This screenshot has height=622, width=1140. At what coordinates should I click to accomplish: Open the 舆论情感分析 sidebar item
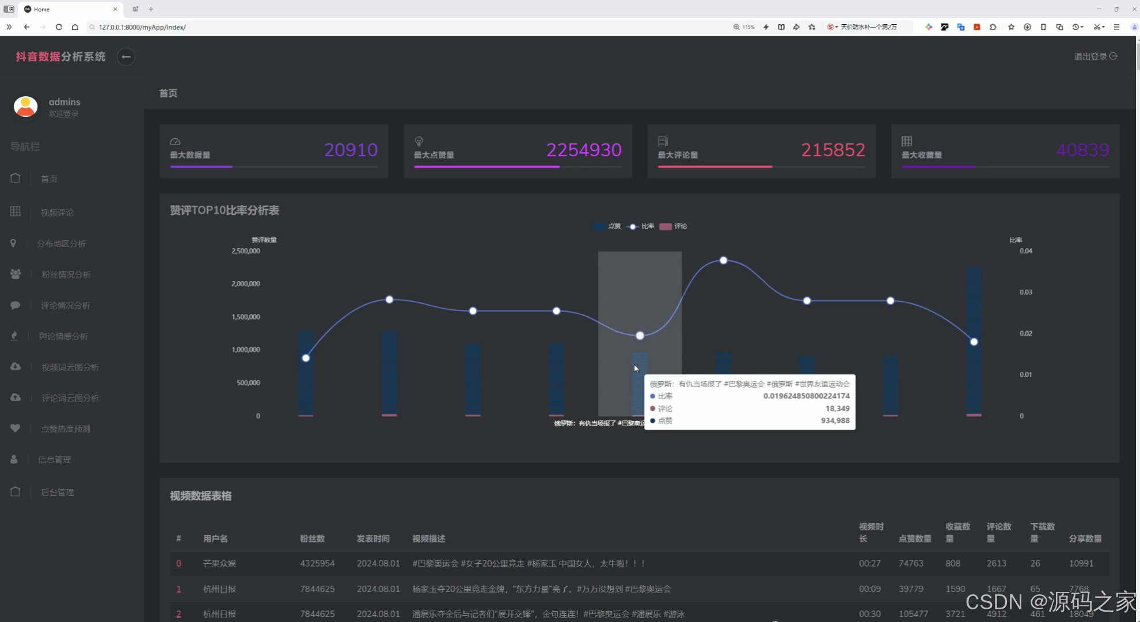tap(63, 336)
